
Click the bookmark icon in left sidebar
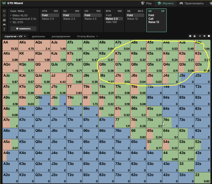(4, 11)
